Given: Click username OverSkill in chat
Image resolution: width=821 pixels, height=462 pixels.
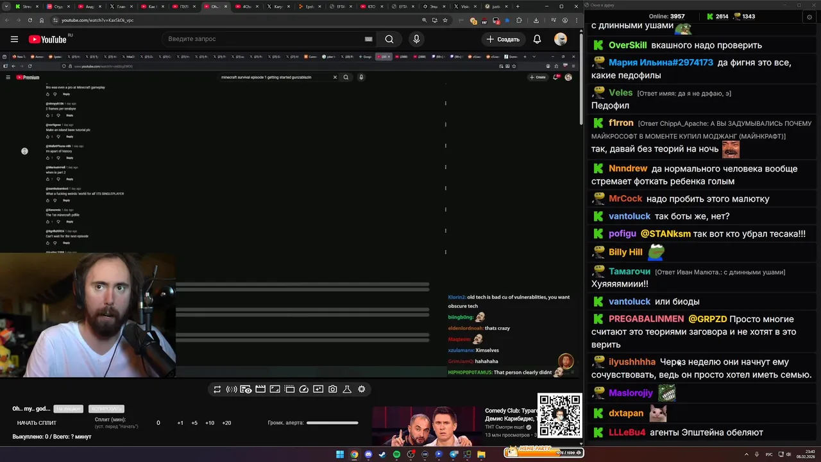Looking at the screenshot, I should (627, 46).
